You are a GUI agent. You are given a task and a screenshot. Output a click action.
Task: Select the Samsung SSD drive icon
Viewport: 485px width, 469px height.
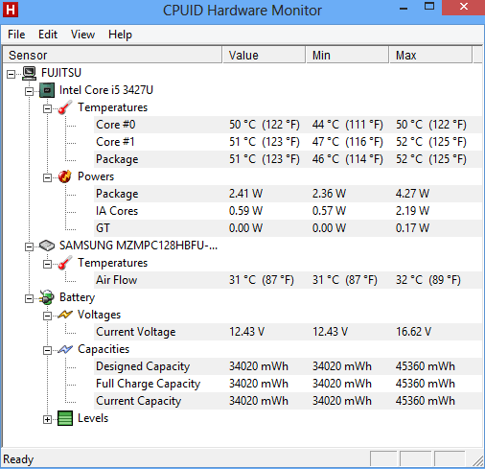point(47,246)
